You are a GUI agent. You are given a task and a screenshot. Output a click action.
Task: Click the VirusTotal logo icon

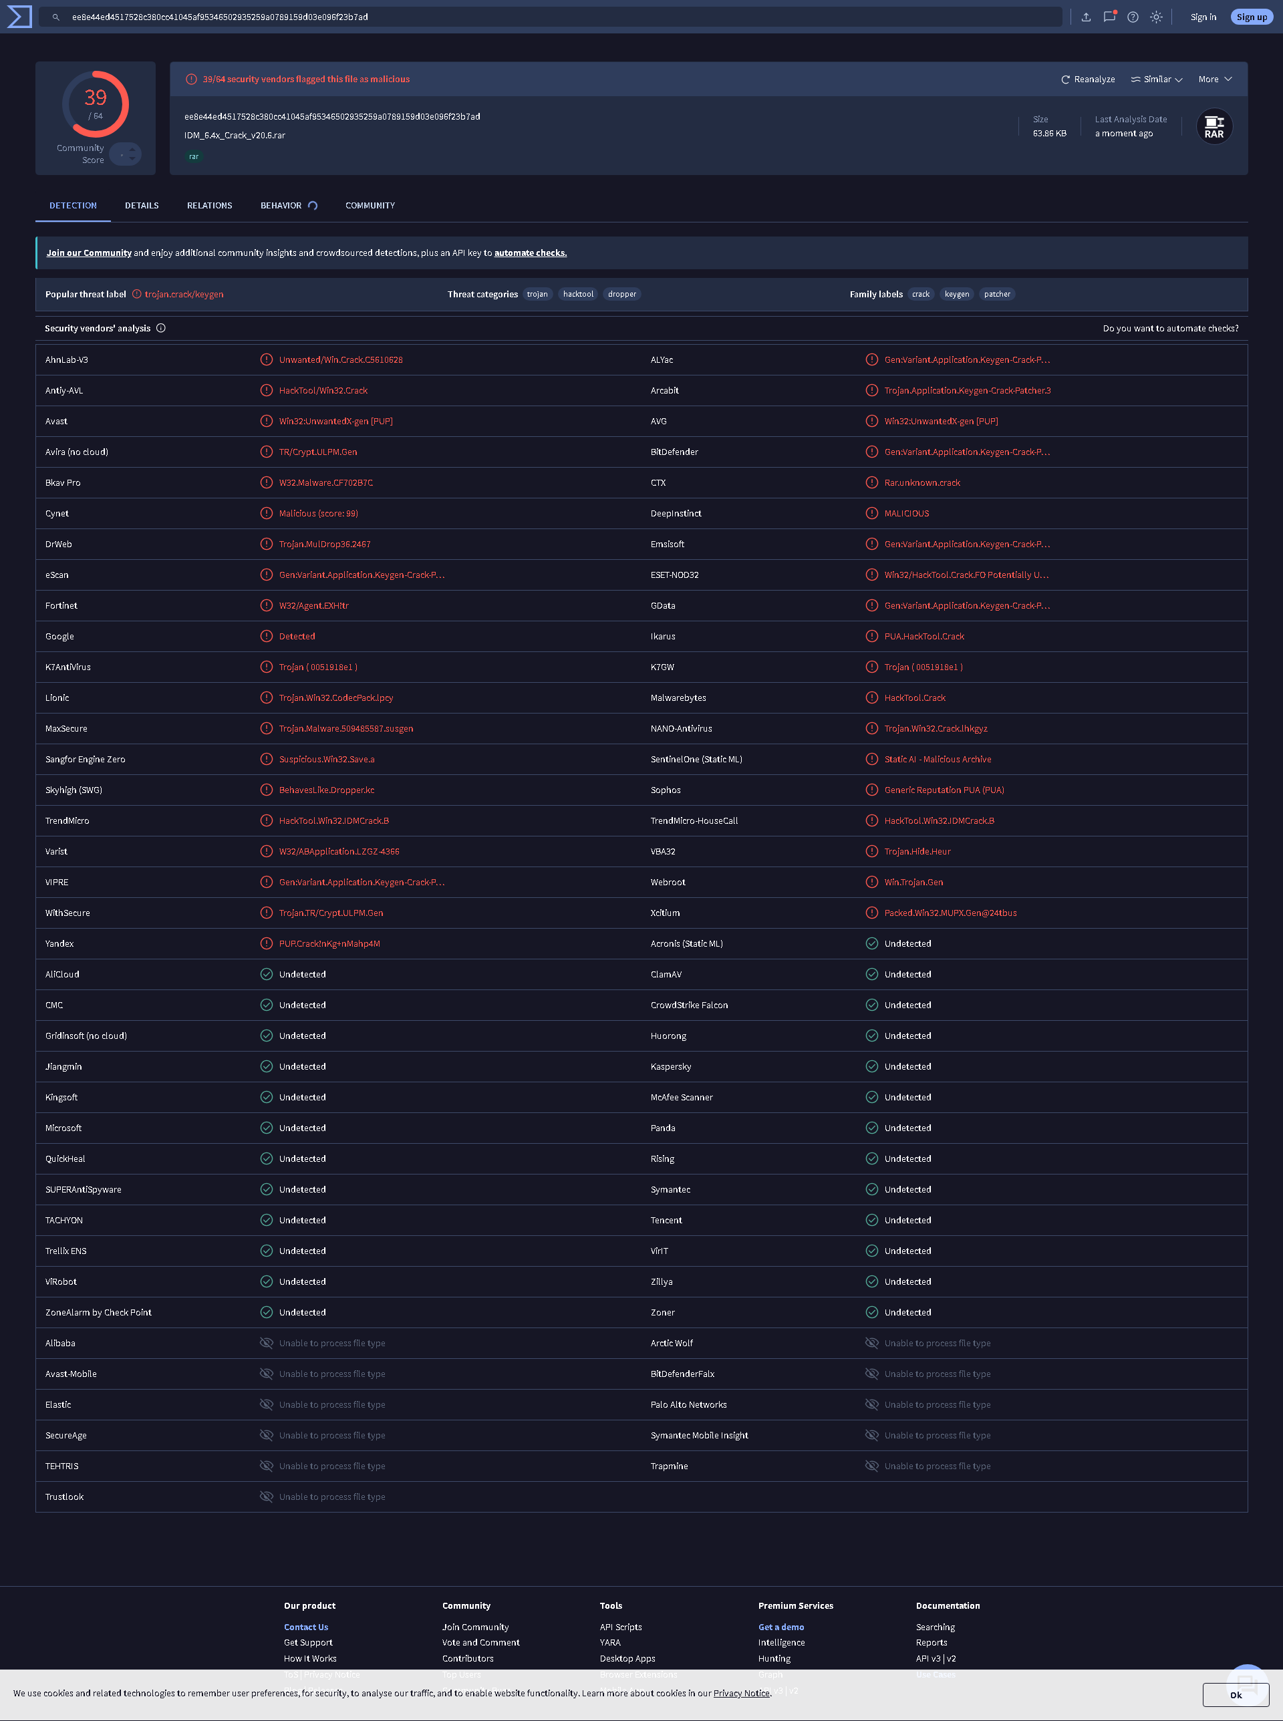coord(19,16)
